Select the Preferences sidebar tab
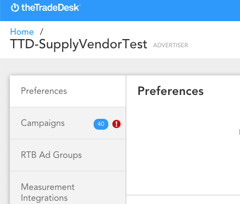The height and width of the screenshot is (204, 240). [x=68, y=91]
